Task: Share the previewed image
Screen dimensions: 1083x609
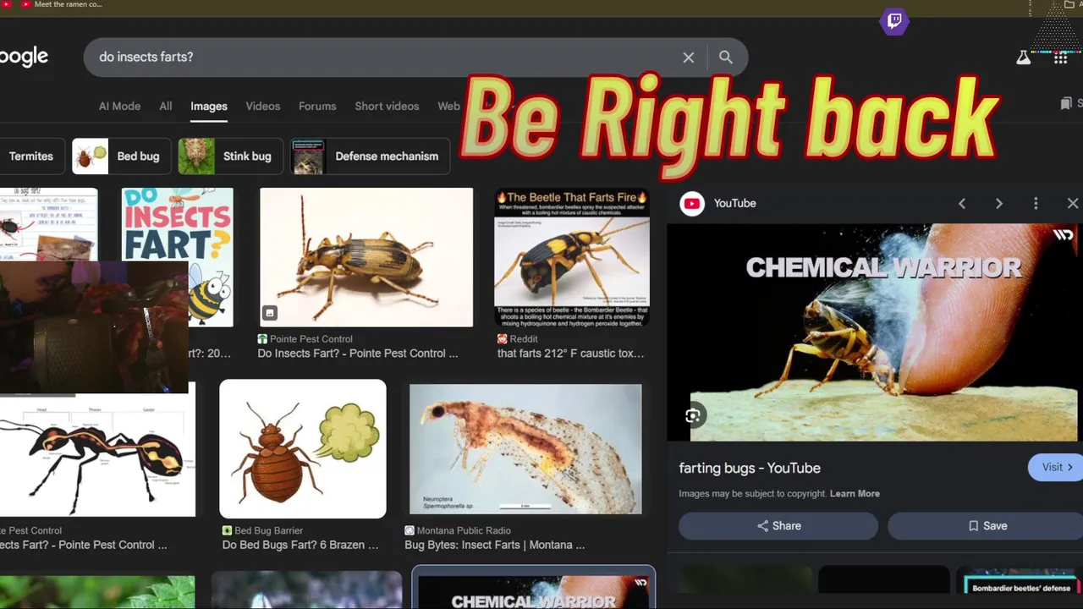Action: 778,526
